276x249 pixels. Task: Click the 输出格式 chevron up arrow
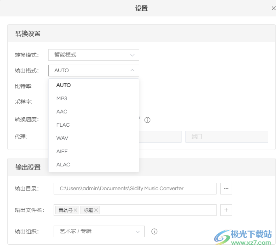(x=133, y=70)
